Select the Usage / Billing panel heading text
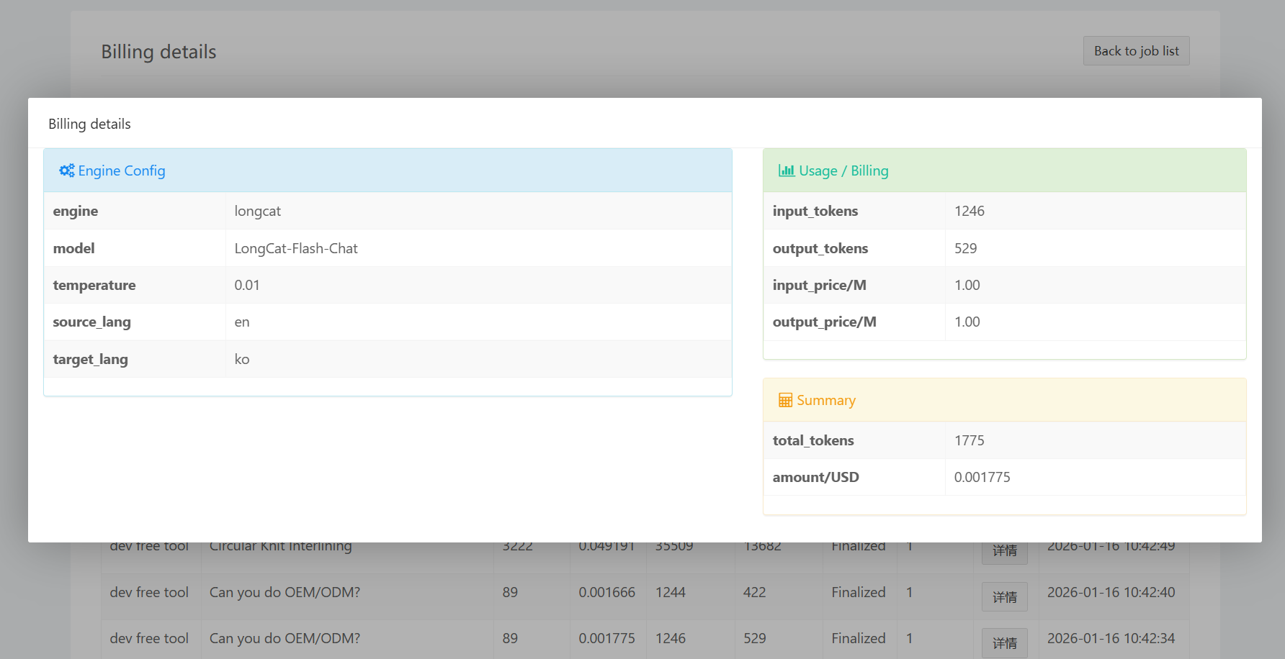This screenshot has width=1285, height=659. [x=843, y=171]
